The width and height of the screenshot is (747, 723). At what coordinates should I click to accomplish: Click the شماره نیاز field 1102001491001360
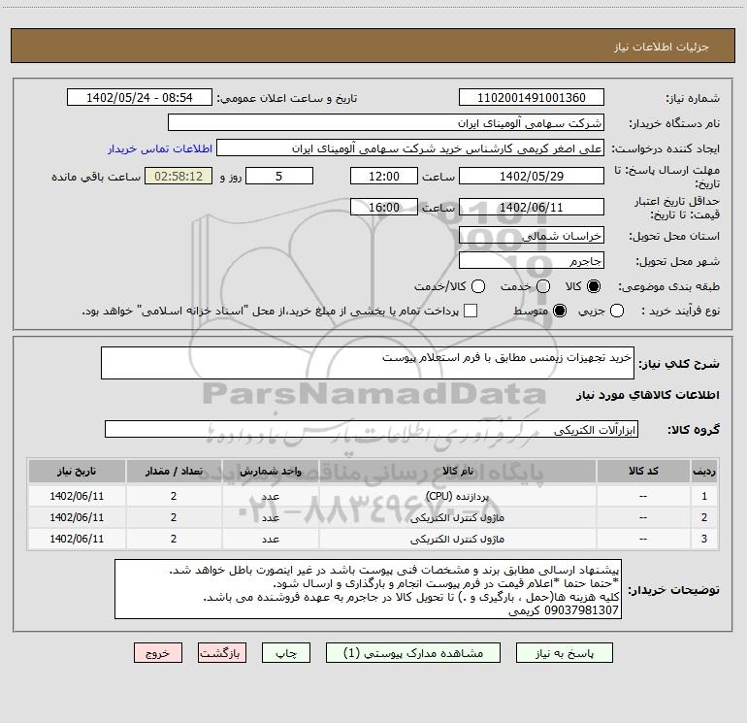pos(532,98)
